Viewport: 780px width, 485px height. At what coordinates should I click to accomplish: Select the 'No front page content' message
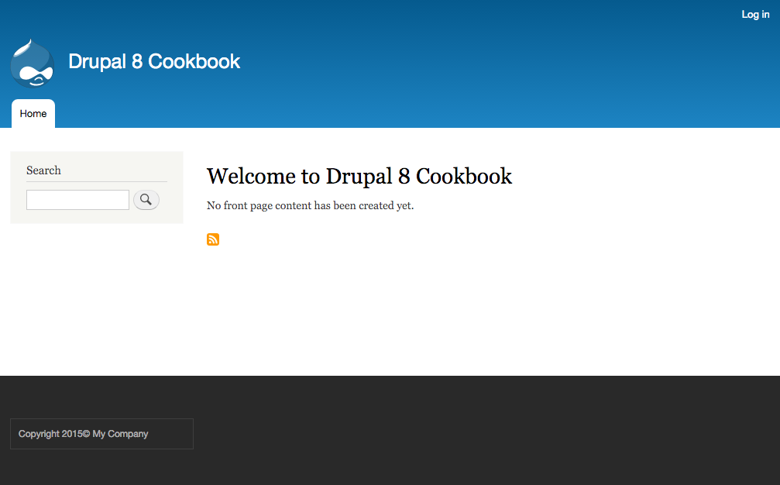point(310,205)
